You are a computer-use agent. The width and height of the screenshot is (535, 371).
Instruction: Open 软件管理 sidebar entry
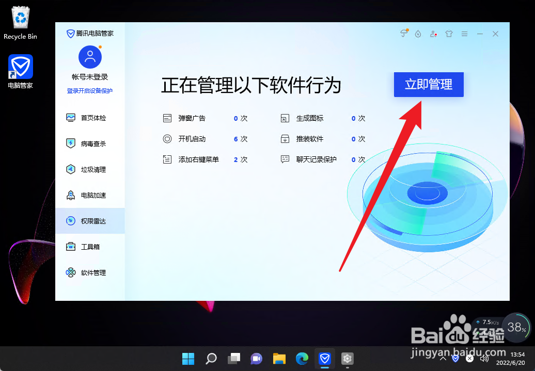point(90,273)
